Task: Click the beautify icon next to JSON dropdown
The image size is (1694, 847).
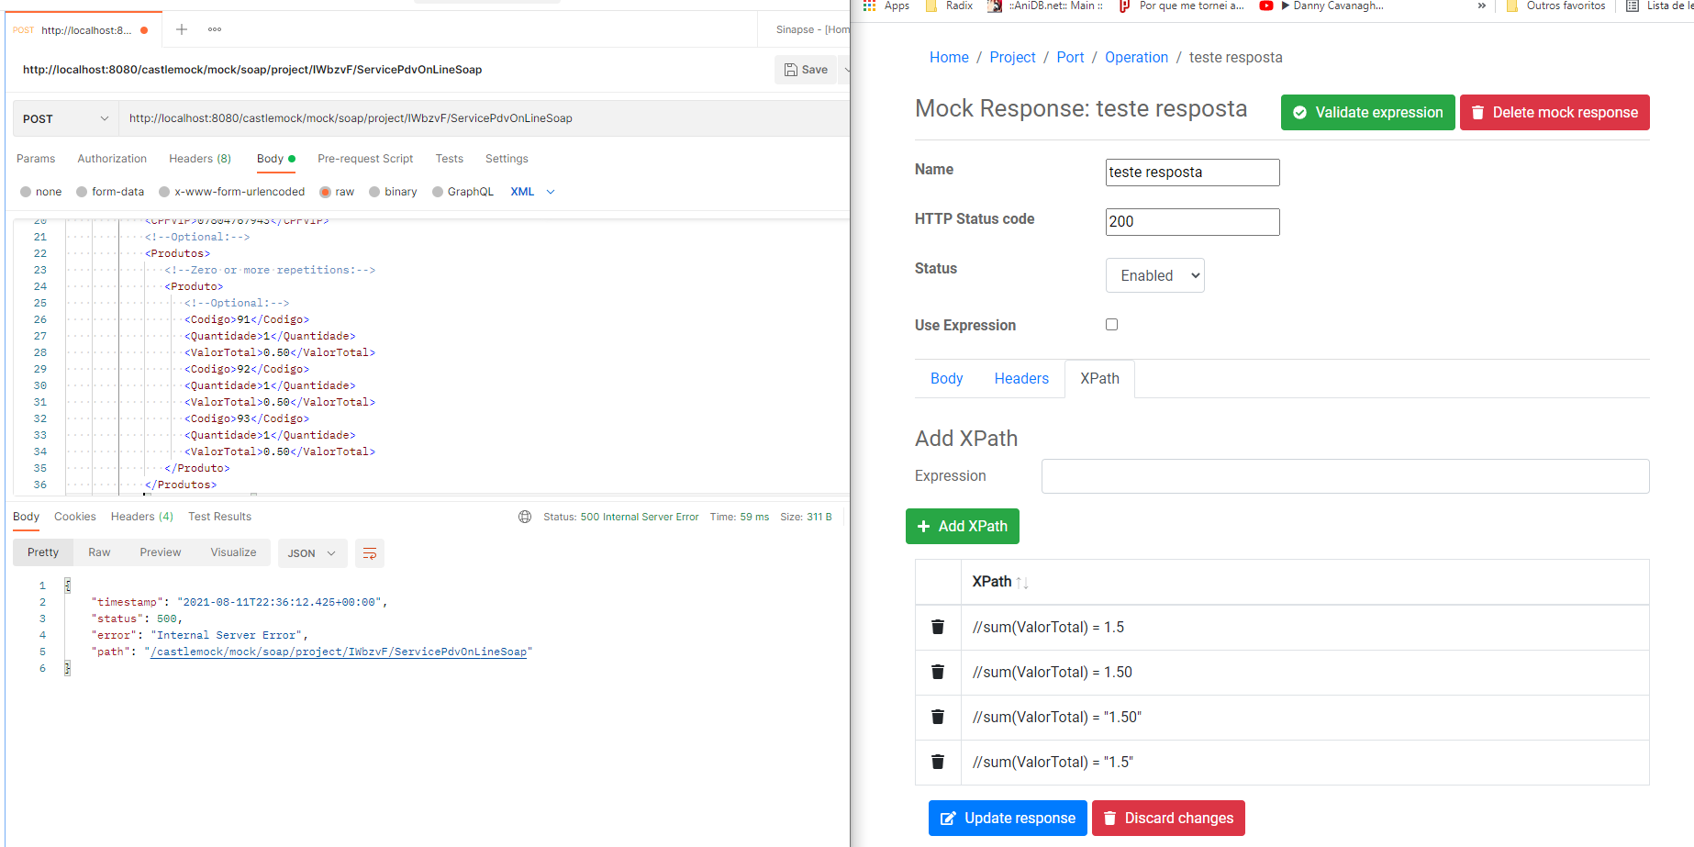Action: pyautogui.click(x=370, y=553)
